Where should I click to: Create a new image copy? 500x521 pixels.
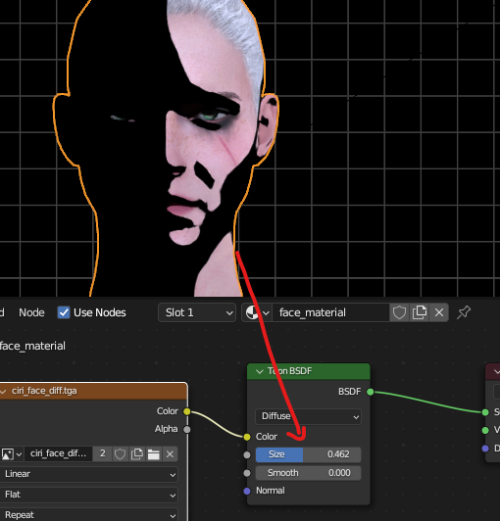(x=136, y=453)
